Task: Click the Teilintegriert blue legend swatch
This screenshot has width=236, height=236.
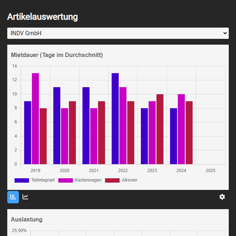Action: (22, 180)
